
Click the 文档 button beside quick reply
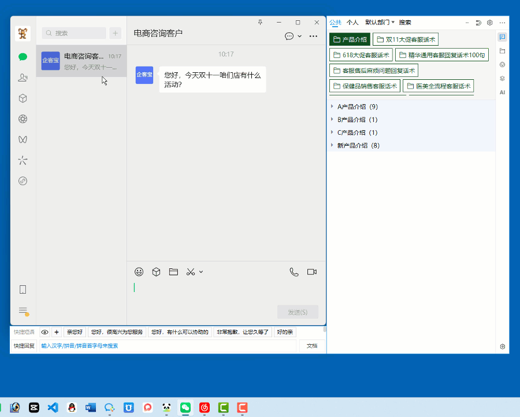311,346
